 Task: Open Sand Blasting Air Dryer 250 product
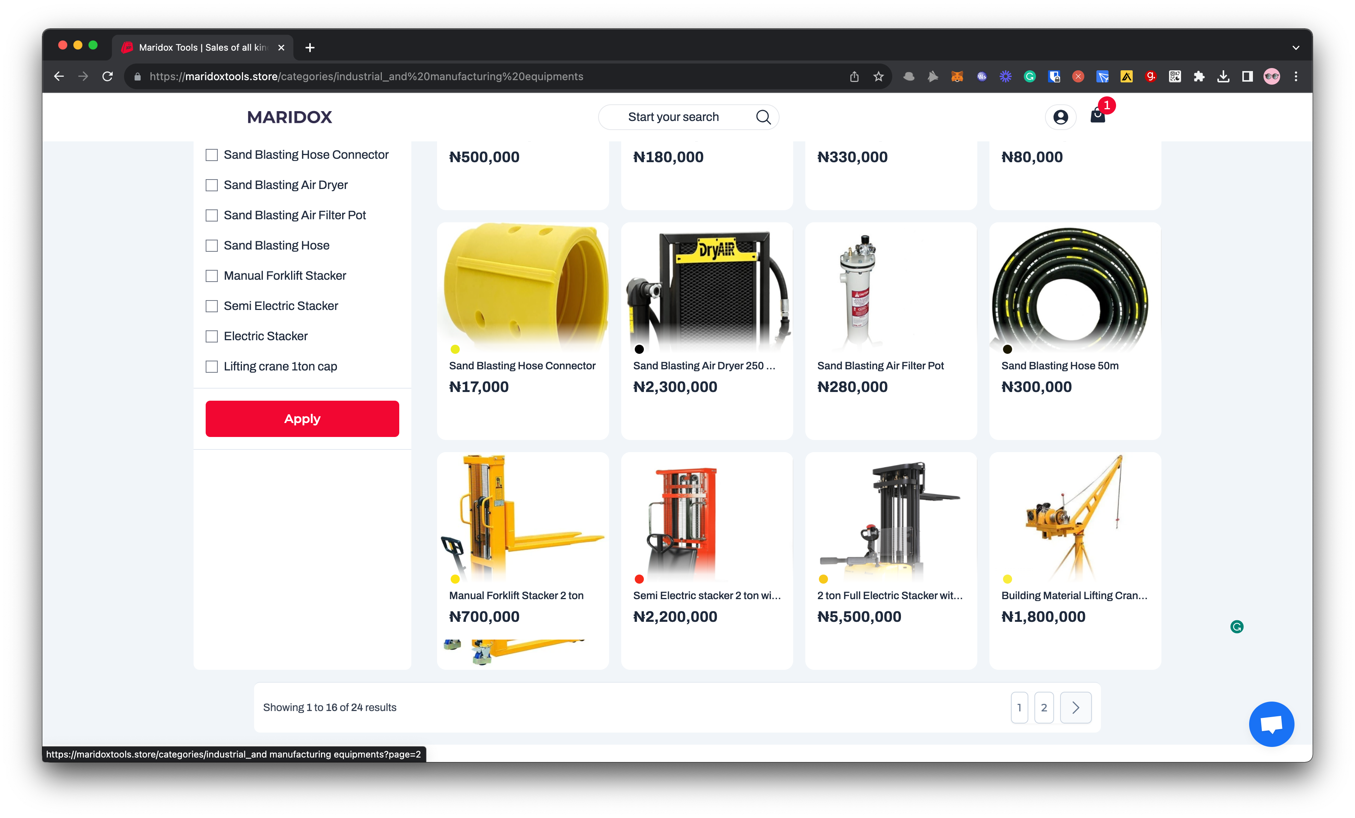point(704,366)
